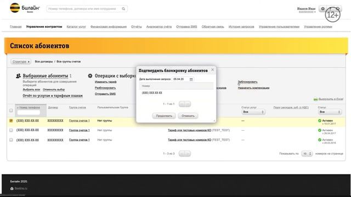Viewport: 351px width, 197px height.
Task: Open Управление пользователями menu item
Action: (279, 27)
